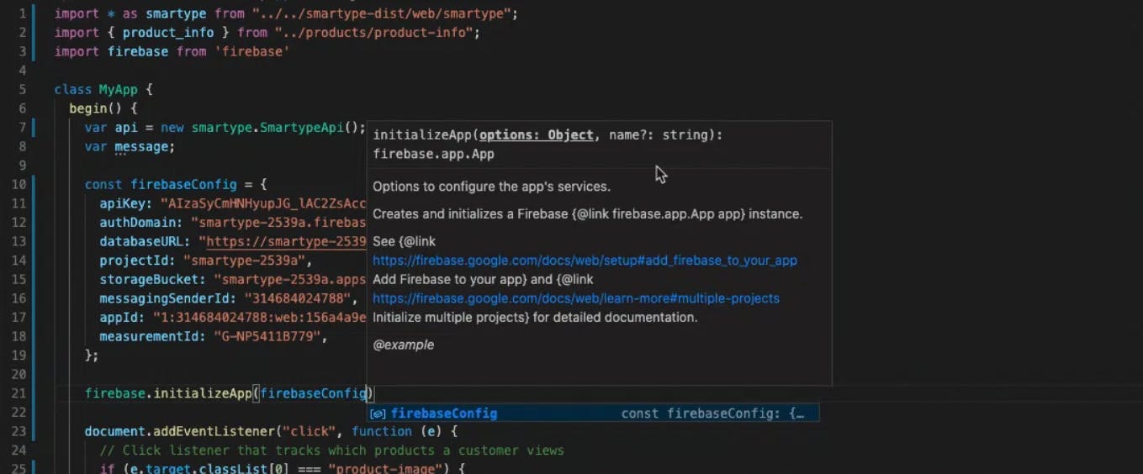Click the appId property on line 17
Viewport: 1143px width, 474px height.
coord(122,318)
